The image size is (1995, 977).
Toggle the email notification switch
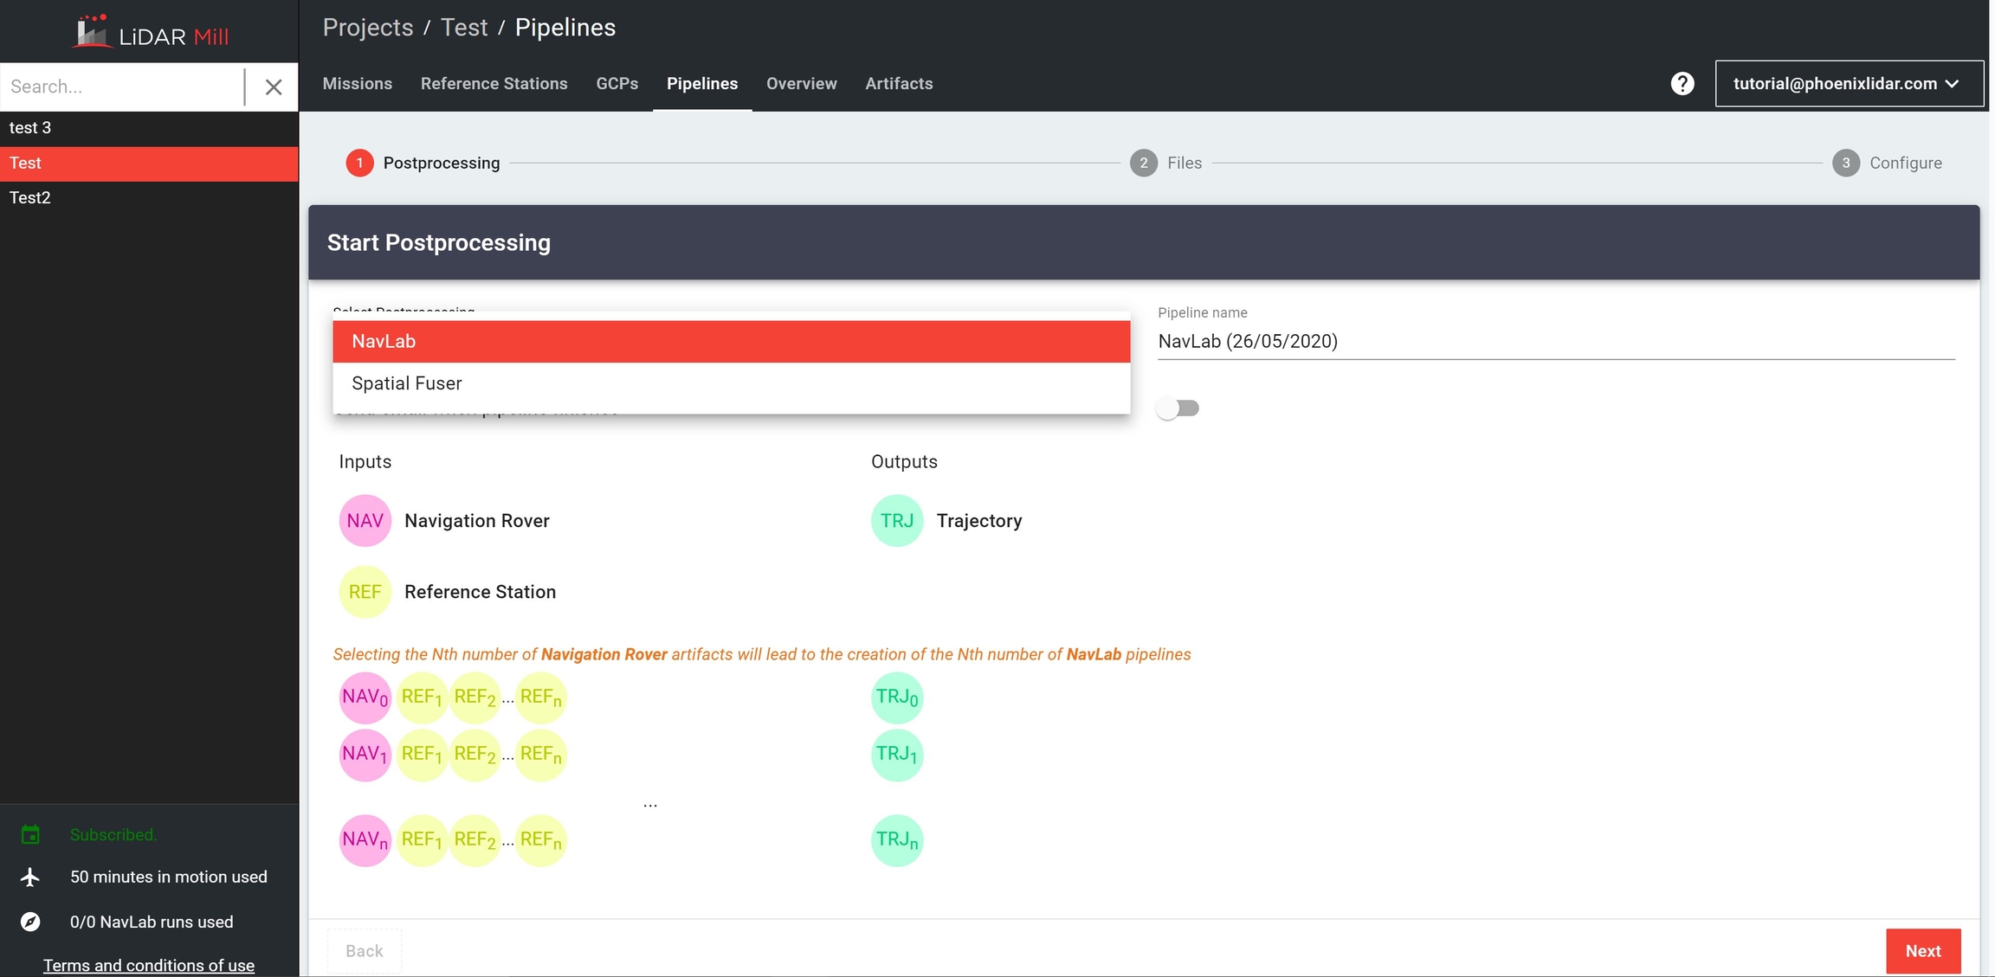[x=1178, y=408]
